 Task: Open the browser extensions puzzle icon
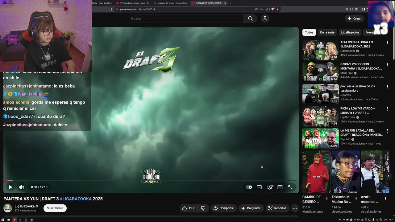tap(351, 9)
